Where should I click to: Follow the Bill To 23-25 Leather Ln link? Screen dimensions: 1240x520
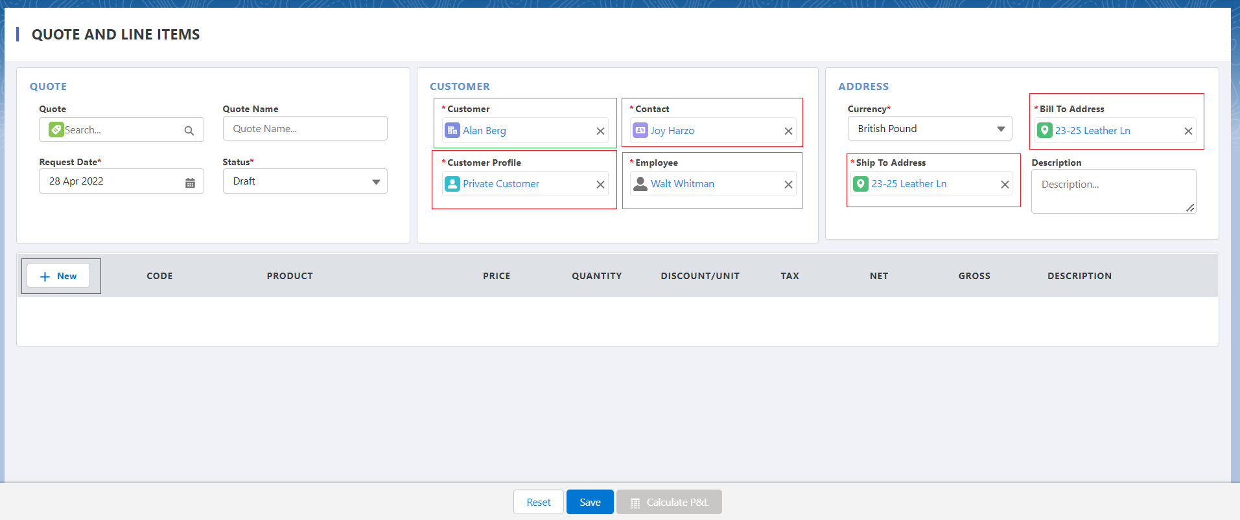point(1093,130)
